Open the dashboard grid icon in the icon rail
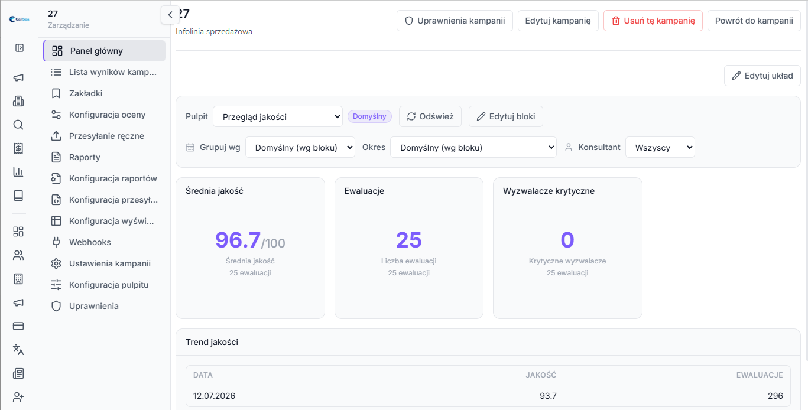This screenshot has width=808, height=410. point(18,232)
